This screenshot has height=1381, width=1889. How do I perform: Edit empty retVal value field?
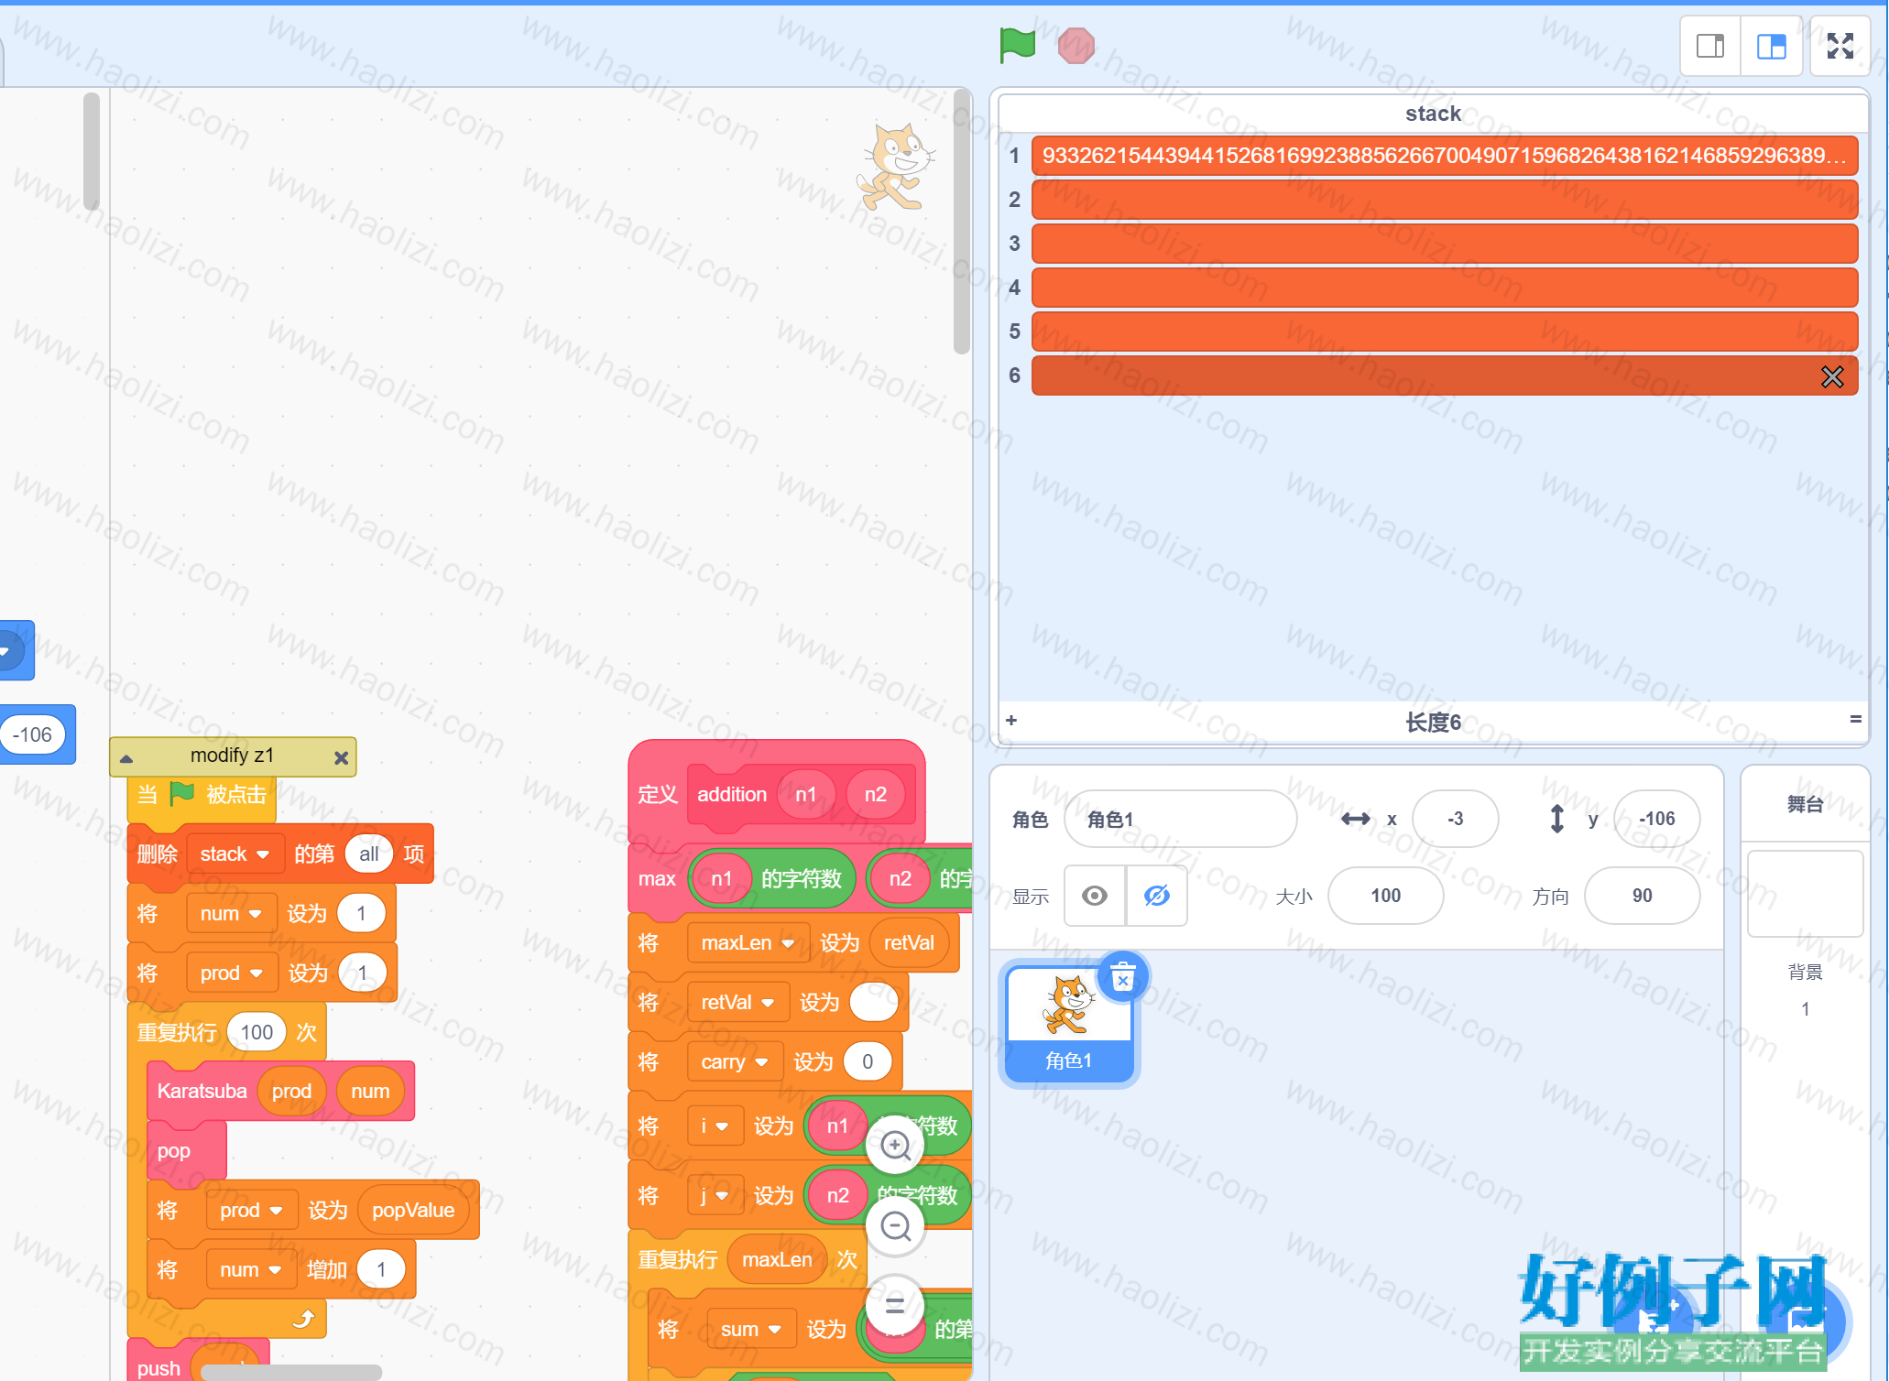(873, 1003)
